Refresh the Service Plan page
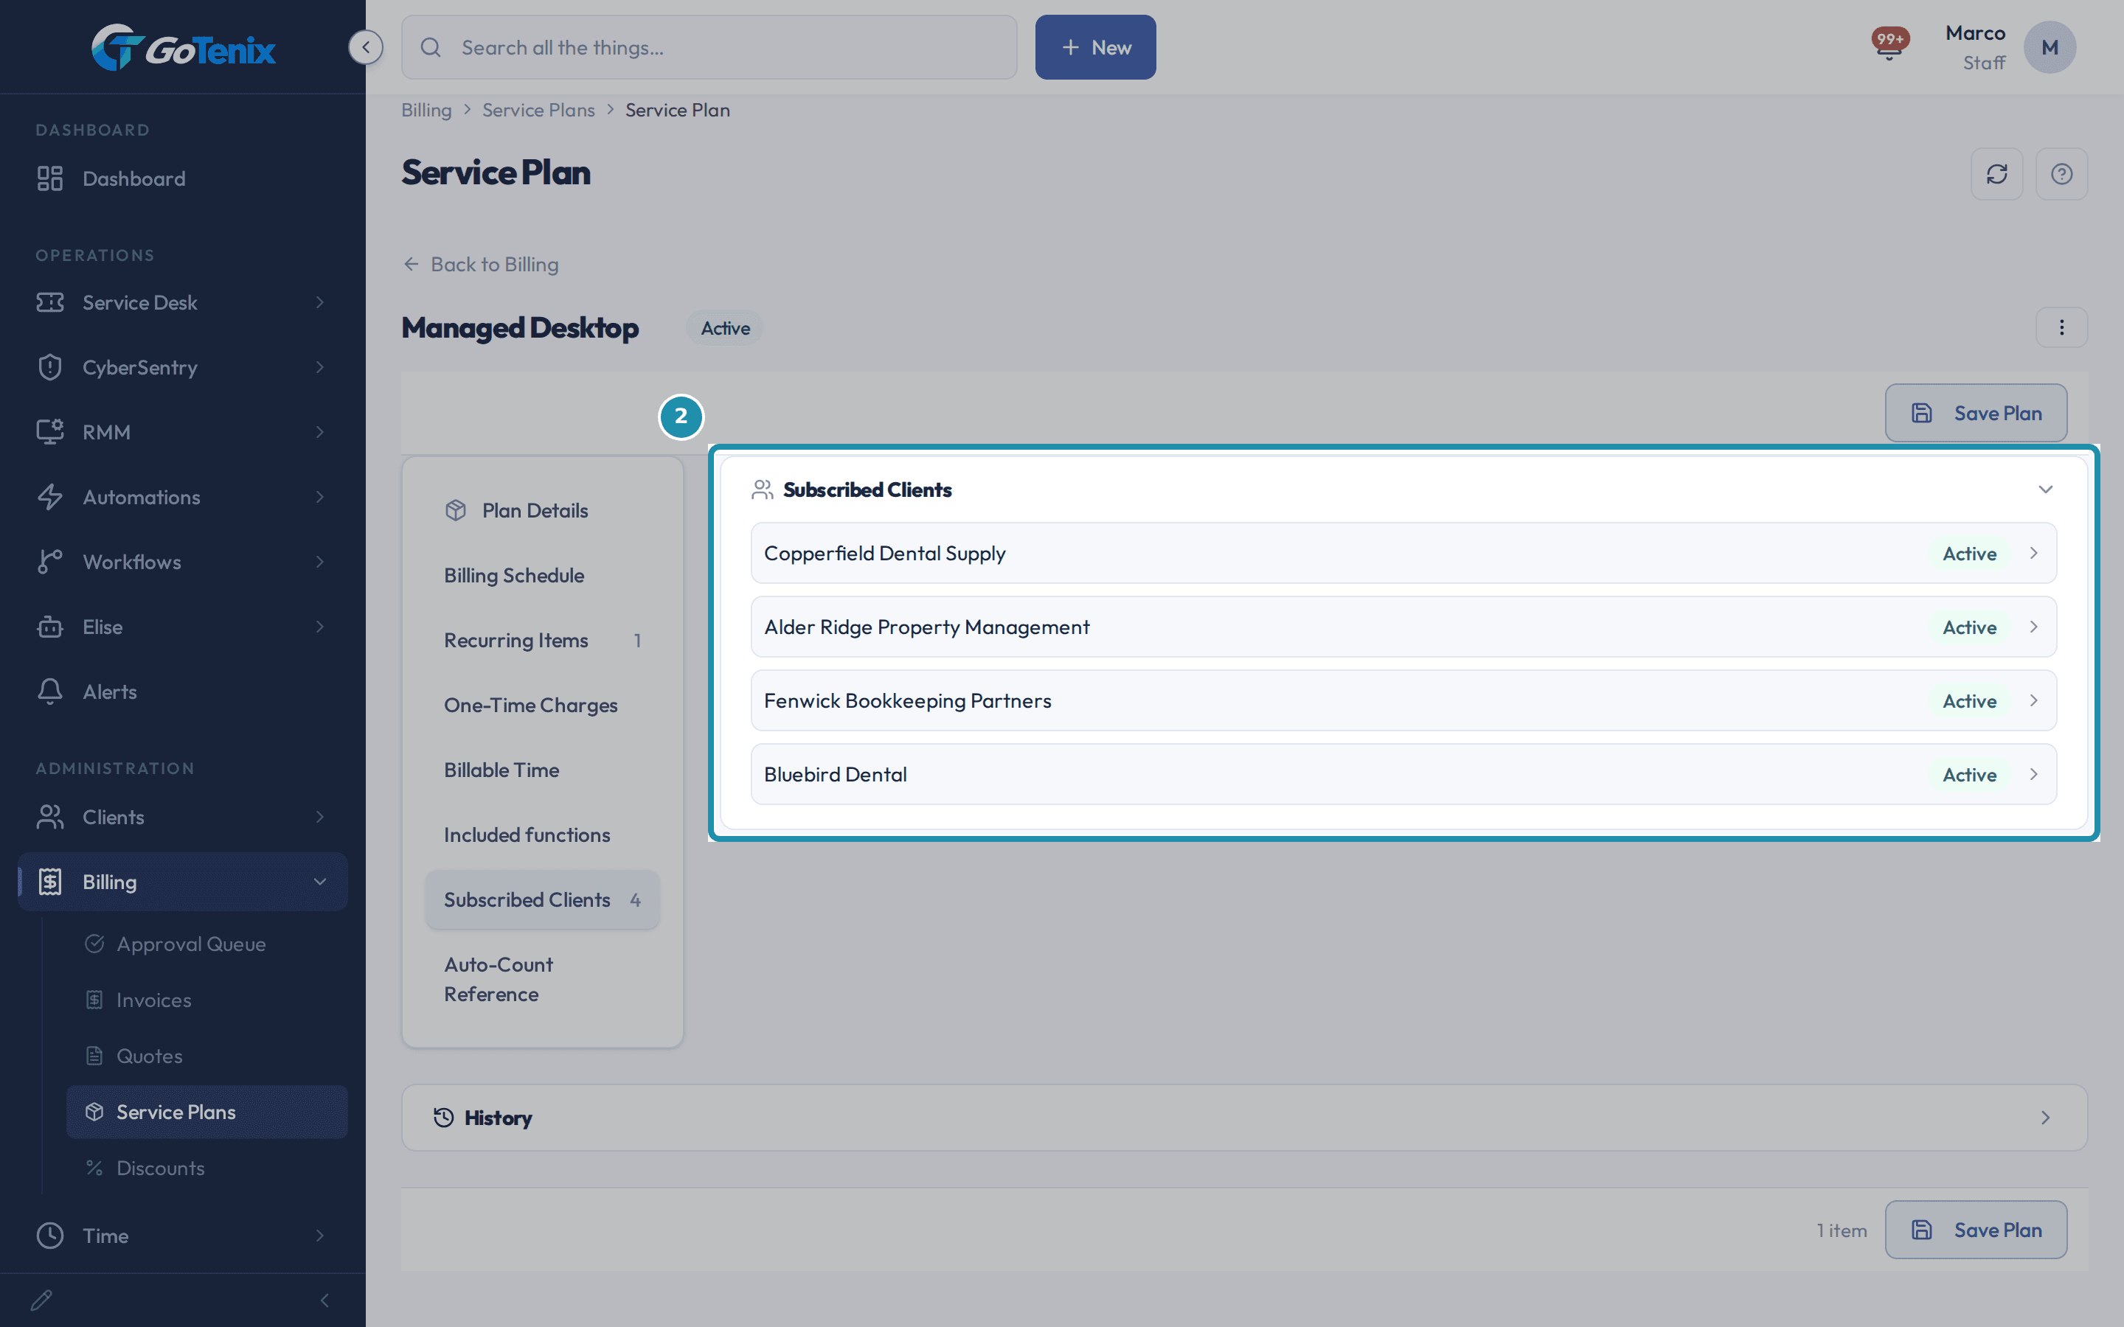 point(1996,174)
